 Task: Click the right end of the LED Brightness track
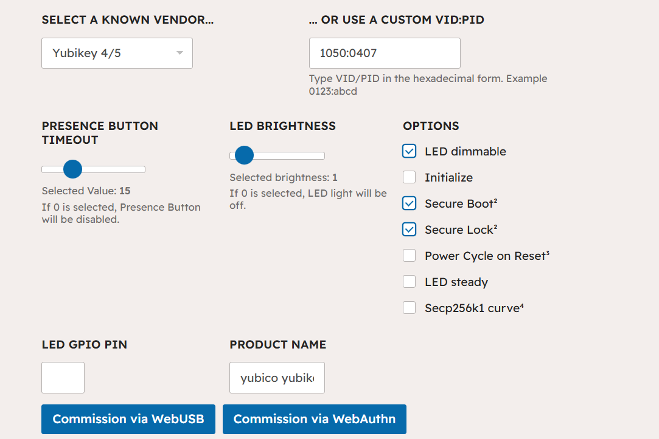coord(321,156)
